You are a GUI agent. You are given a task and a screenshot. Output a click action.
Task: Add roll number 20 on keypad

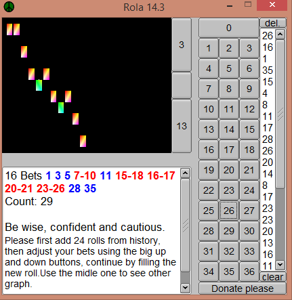click(x=229, y=170)
